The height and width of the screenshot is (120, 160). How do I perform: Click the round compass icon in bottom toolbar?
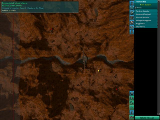(132, 93)
